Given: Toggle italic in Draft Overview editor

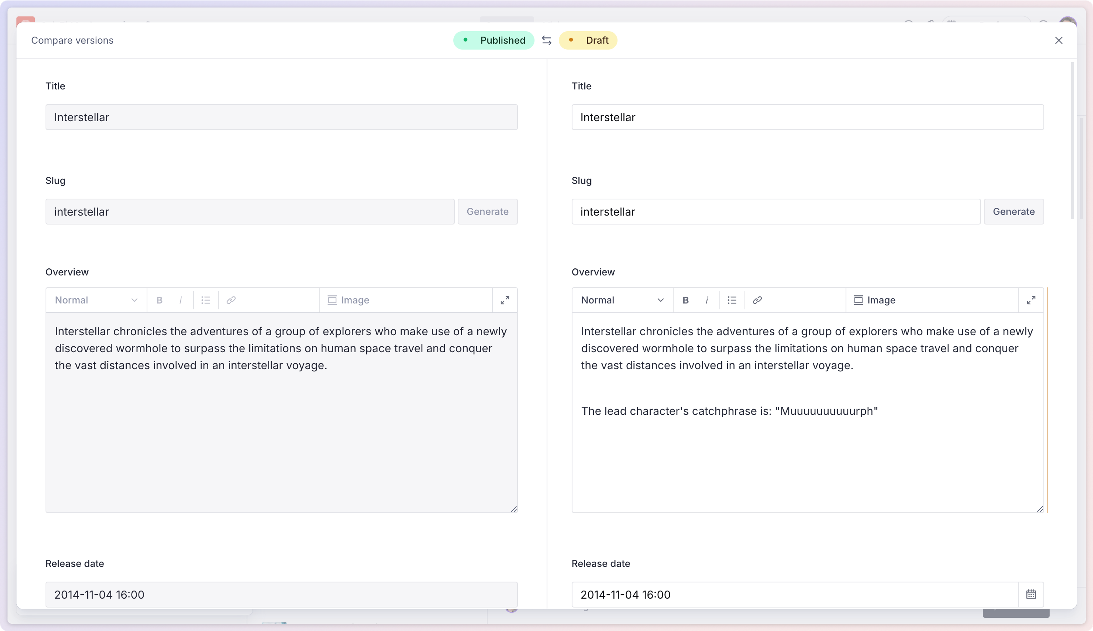Looking at the screenshot, I should pos(707,300).
